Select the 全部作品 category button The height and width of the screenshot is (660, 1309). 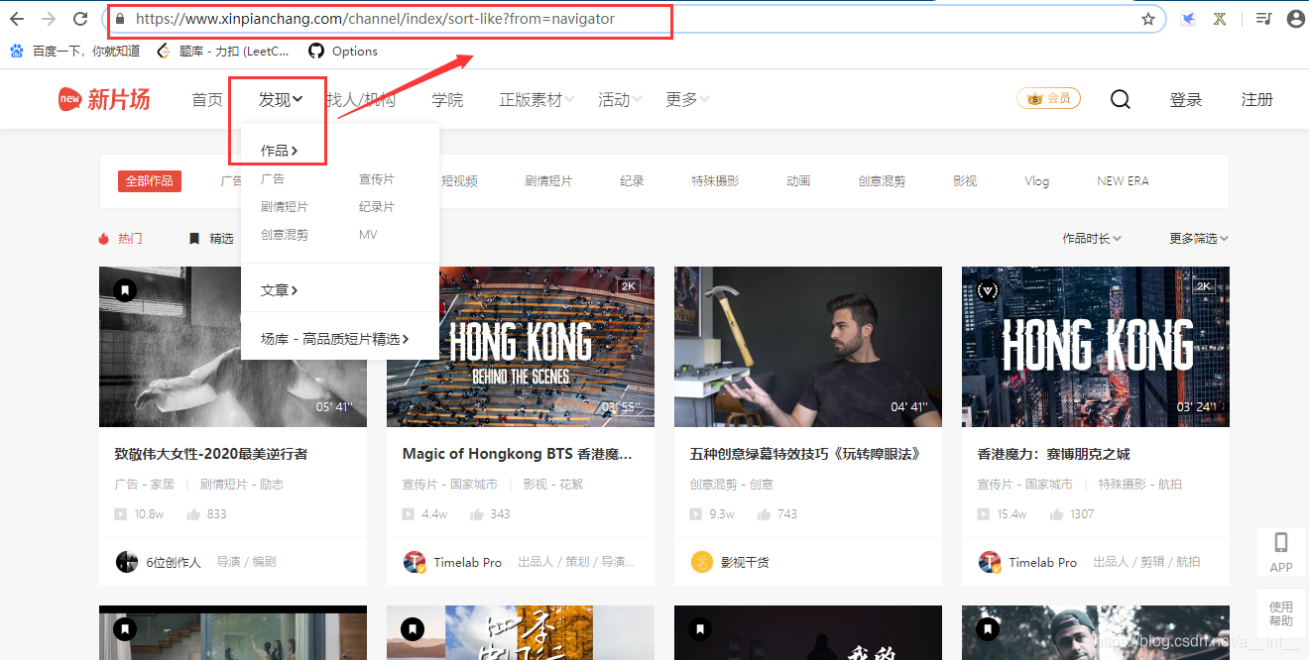click(149, 180)
